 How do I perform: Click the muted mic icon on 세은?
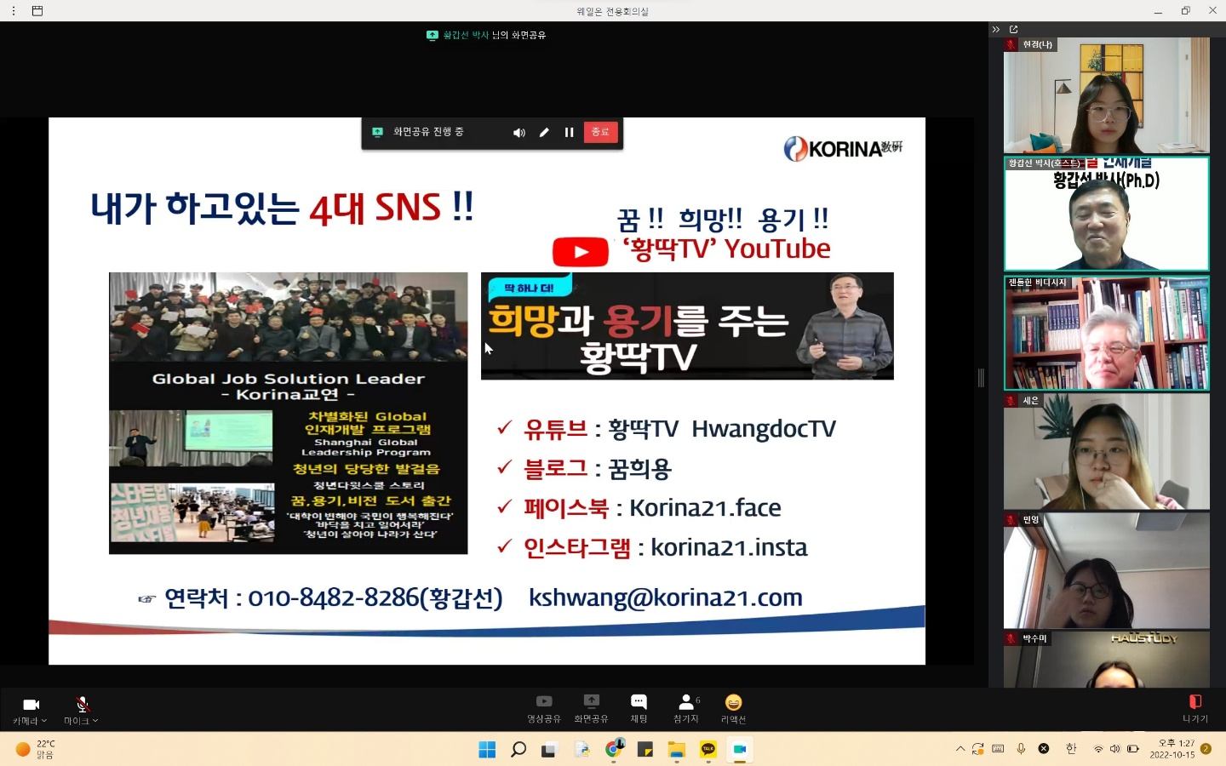(1011, 400)
